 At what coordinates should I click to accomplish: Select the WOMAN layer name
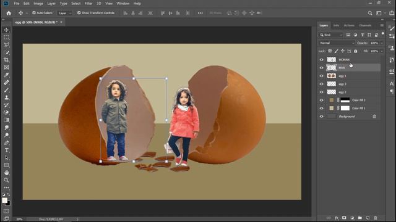[x=344, y=60]
